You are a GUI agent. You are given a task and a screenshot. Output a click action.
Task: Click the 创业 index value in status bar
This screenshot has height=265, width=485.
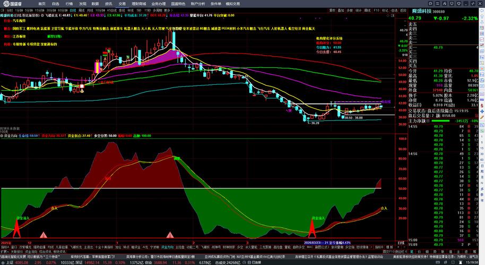161,262
